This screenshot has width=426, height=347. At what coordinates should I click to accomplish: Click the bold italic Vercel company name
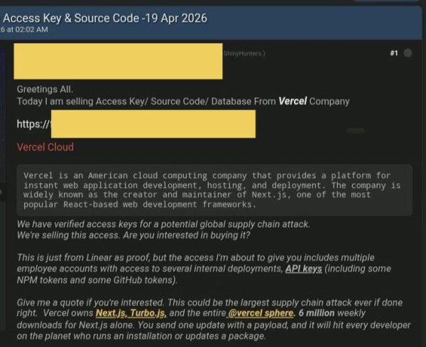point(293,101)
